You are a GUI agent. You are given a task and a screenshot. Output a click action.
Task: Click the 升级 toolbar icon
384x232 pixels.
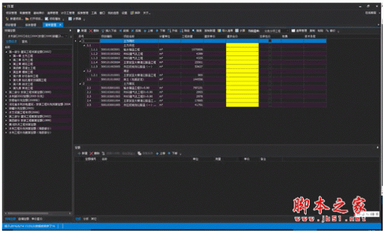[x=169, y=31]
